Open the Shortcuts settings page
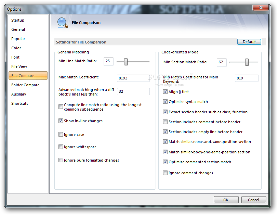278x215 pixels. point(20,103)
